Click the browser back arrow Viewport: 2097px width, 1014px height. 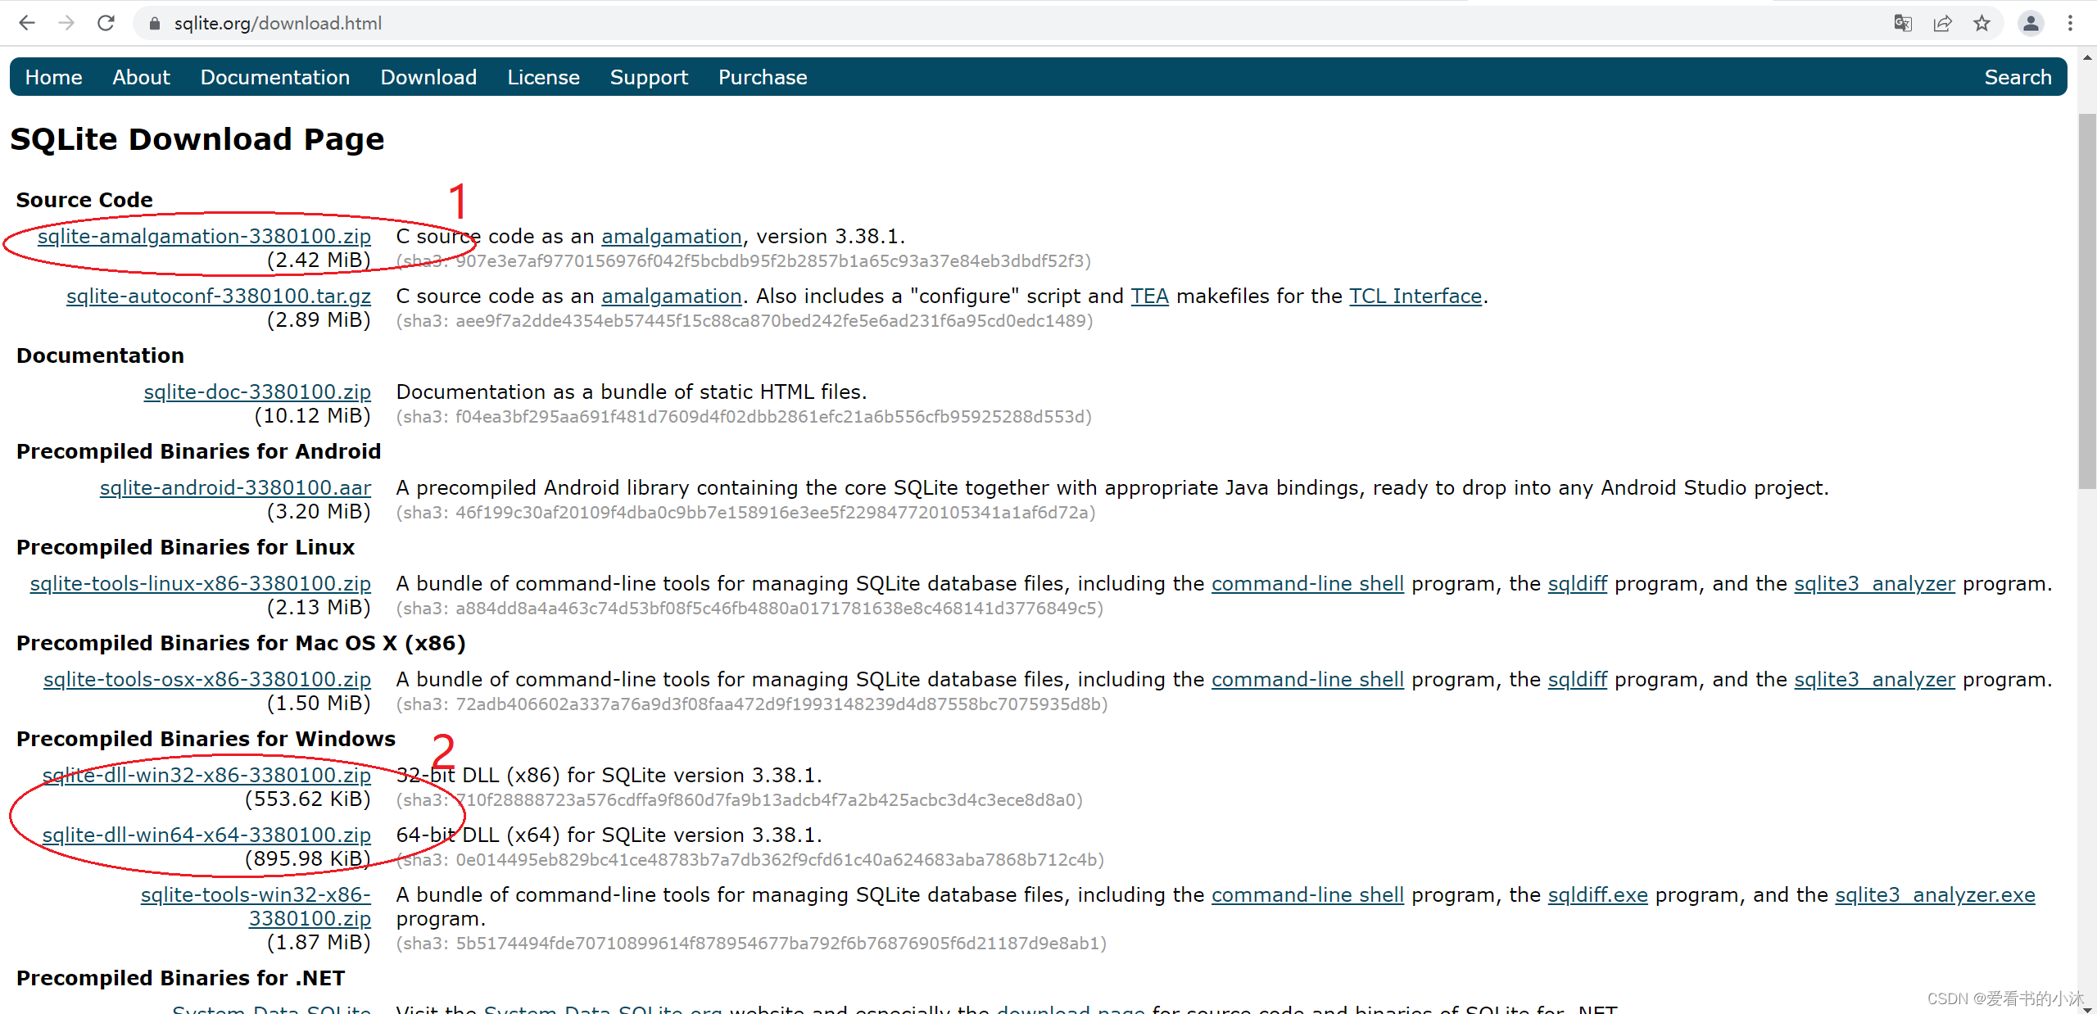[27, 23]
